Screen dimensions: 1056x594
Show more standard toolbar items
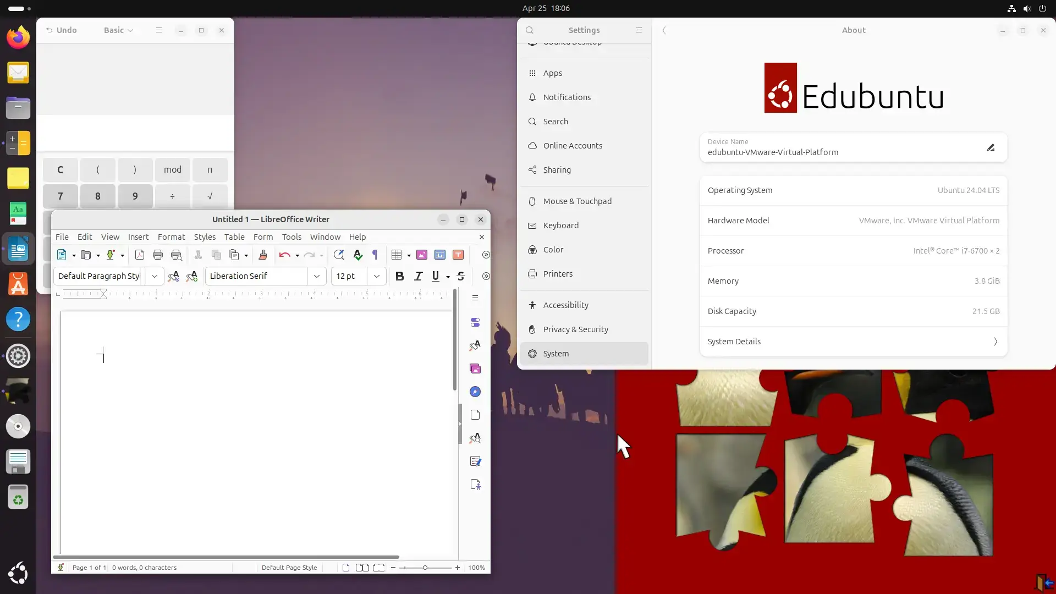click(486, 255)
